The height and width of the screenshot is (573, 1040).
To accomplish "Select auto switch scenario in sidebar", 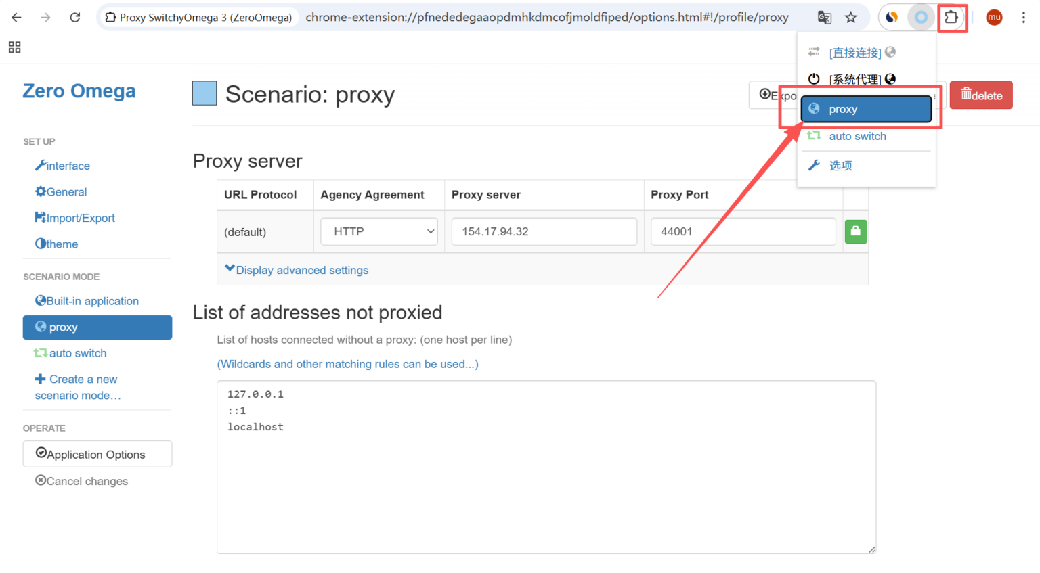I will 70,353.
